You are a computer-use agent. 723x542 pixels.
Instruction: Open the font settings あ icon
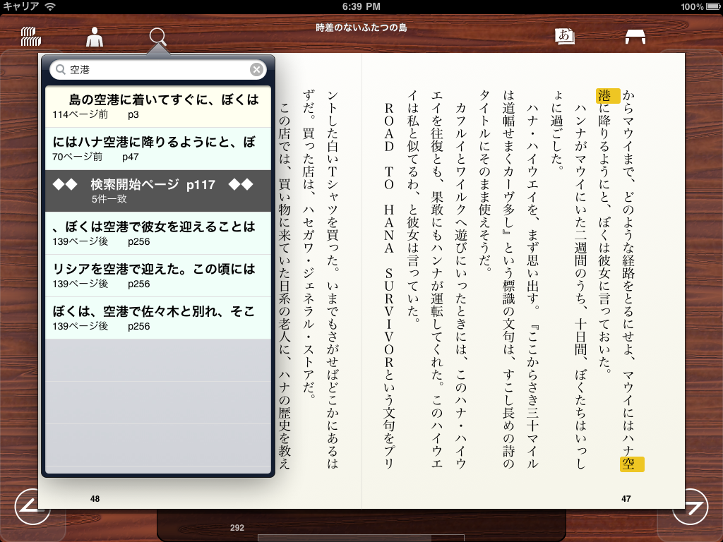pyautogui.click(x=565, y=36)
